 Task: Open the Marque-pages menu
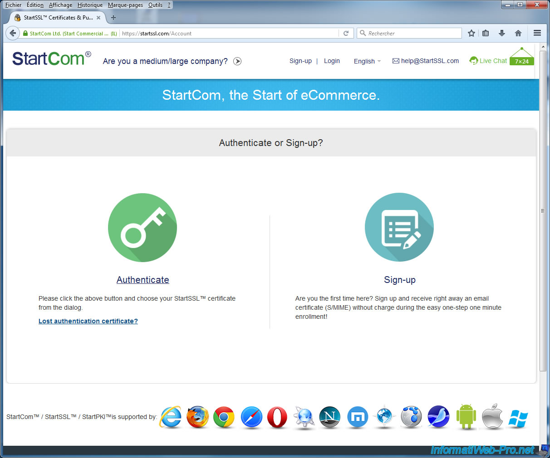click(125, 5)
